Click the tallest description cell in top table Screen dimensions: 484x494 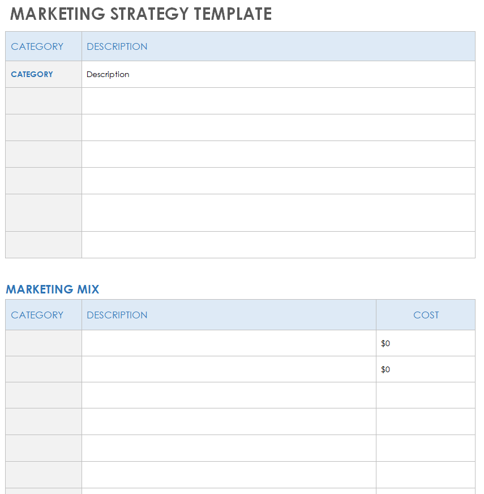pyautogui.click(x=278, y=212)
